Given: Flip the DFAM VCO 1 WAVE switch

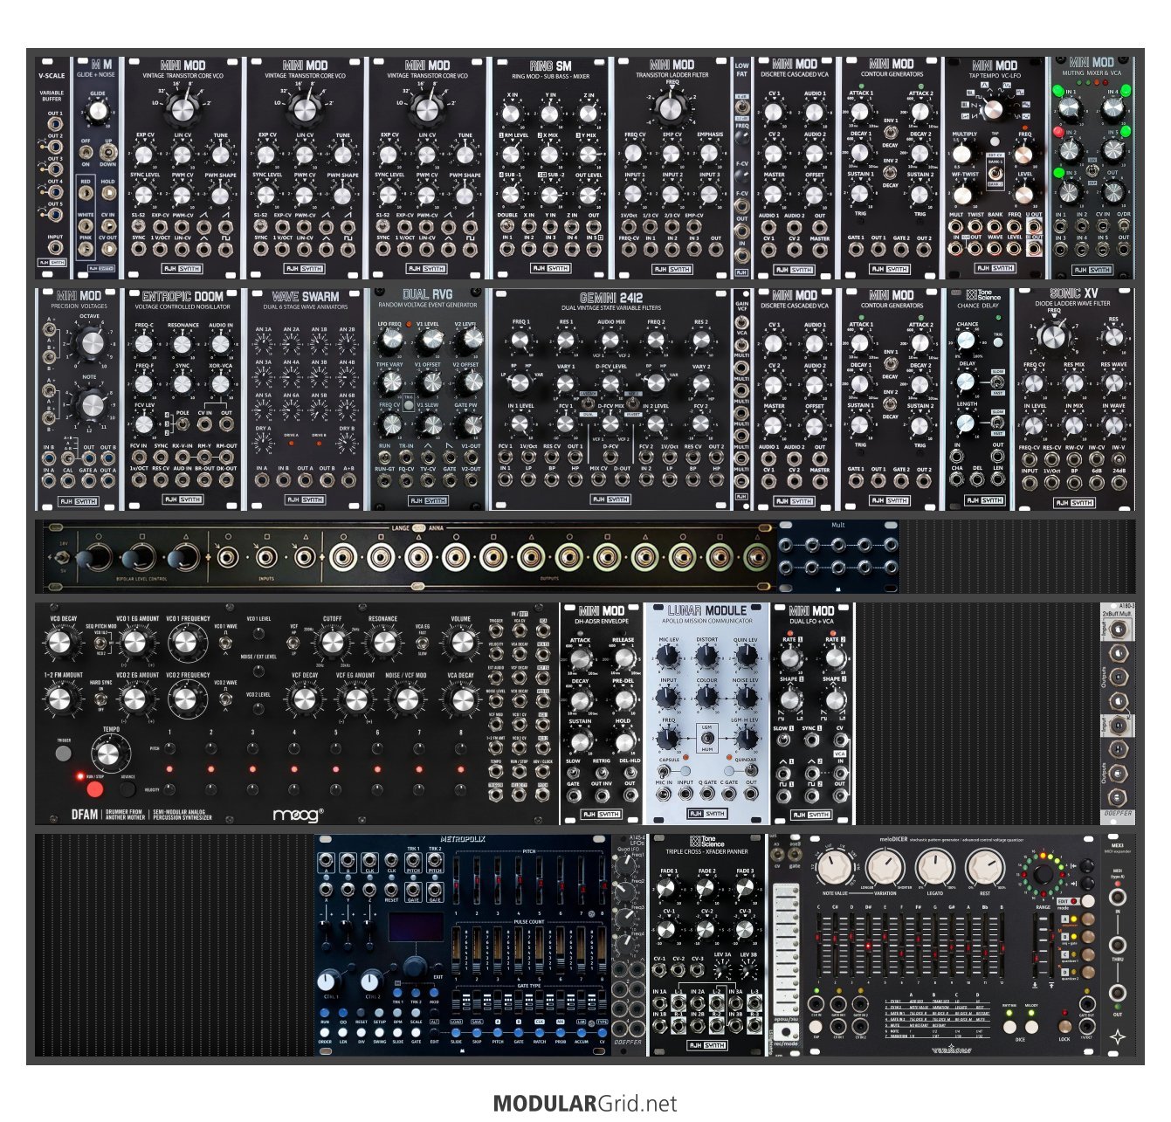Looking at the screenshot, I should [x=225, y=644].
